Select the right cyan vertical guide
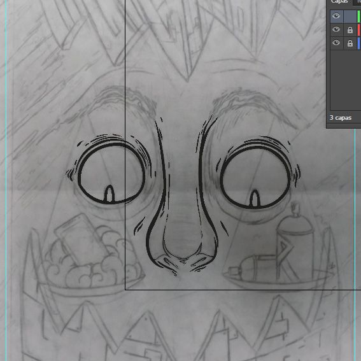Viewport: 361px width, 361px height. (355, 244)
